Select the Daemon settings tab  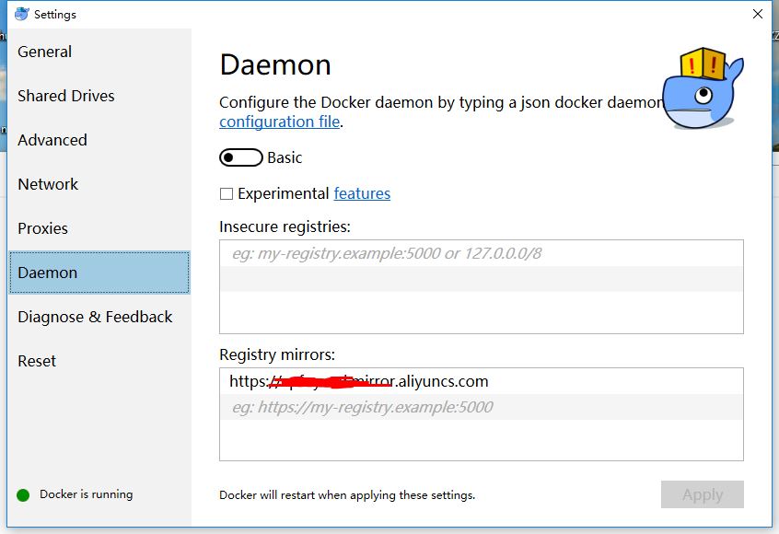coord(99,273)
